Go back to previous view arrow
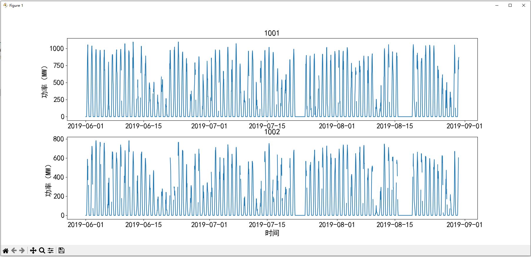Image resolution: width=531 pixels, height=257 pixels. (x=14, y=251)
